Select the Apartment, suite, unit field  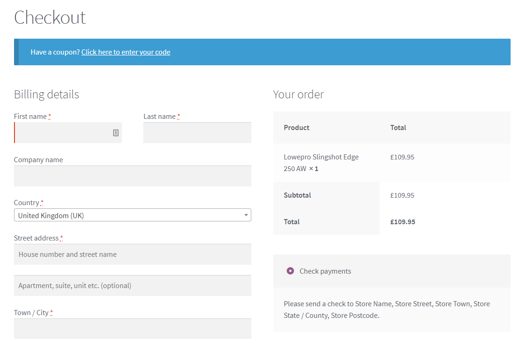click(132, 286)
